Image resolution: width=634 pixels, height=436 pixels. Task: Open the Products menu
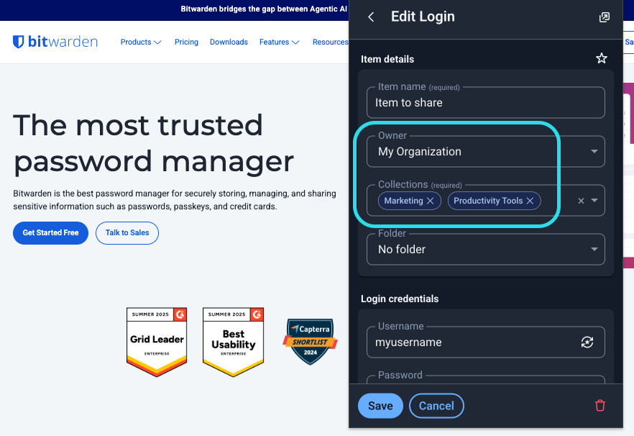[x=141, y=42]
